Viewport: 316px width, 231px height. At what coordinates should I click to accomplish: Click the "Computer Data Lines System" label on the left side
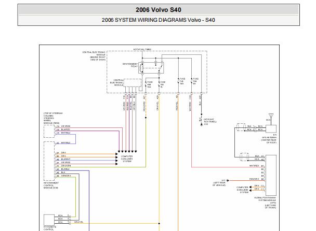[x=127, y=158]
